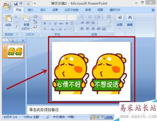
Task: Click the 粘贴 paste clipboard icon
Action: [8, 18]
